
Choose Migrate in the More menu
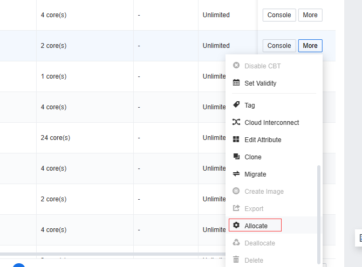pos(255,174)
